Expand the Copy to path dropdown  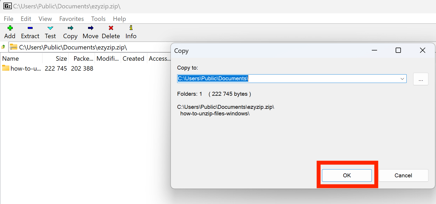[x=402, y=79]
